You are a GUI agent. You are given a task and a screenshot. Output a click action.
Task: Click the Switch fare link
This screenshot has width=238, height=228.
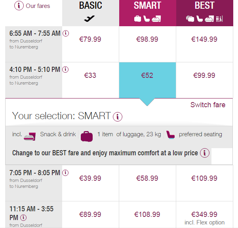tap(208, 105)
